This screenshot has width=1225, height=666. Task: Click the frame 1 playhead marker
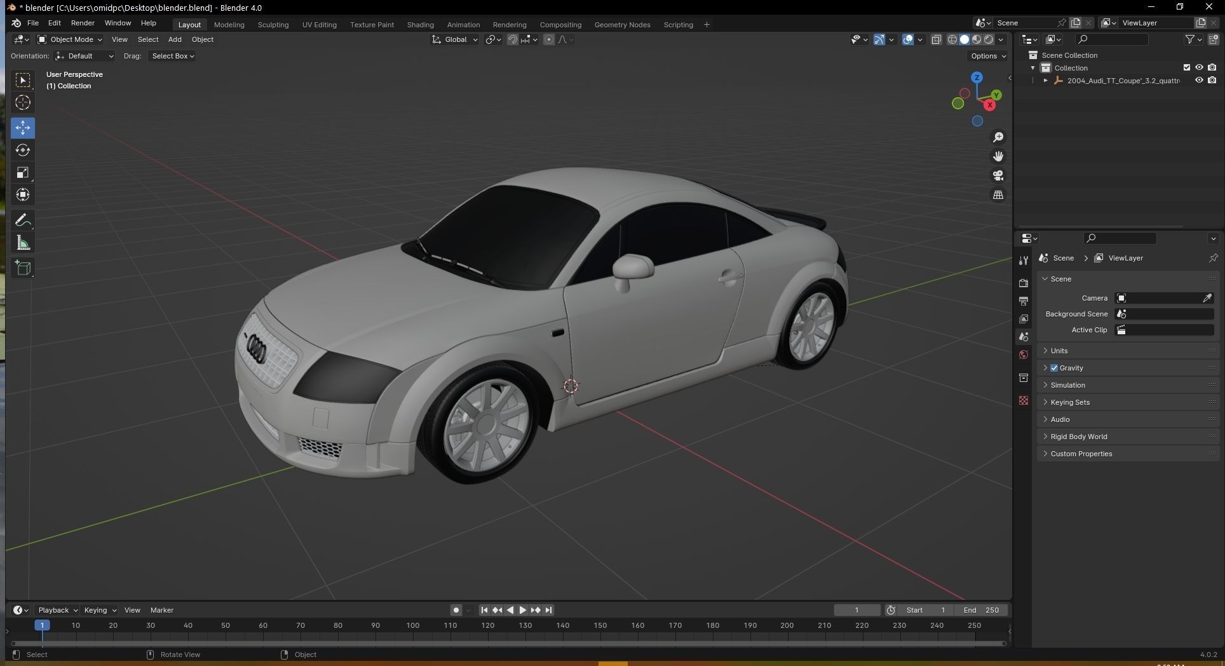[x=42, y=625]
